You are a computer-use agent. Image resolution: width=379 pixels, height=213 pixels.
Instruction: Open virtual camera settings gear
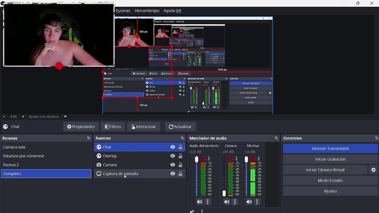[x=373, y=170]
